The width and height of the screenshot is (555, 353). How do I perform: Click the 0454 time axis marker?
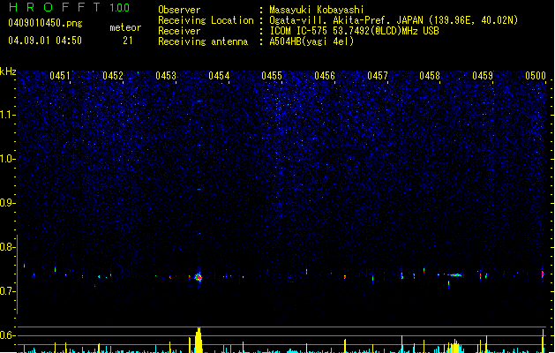tap(219, 76)
